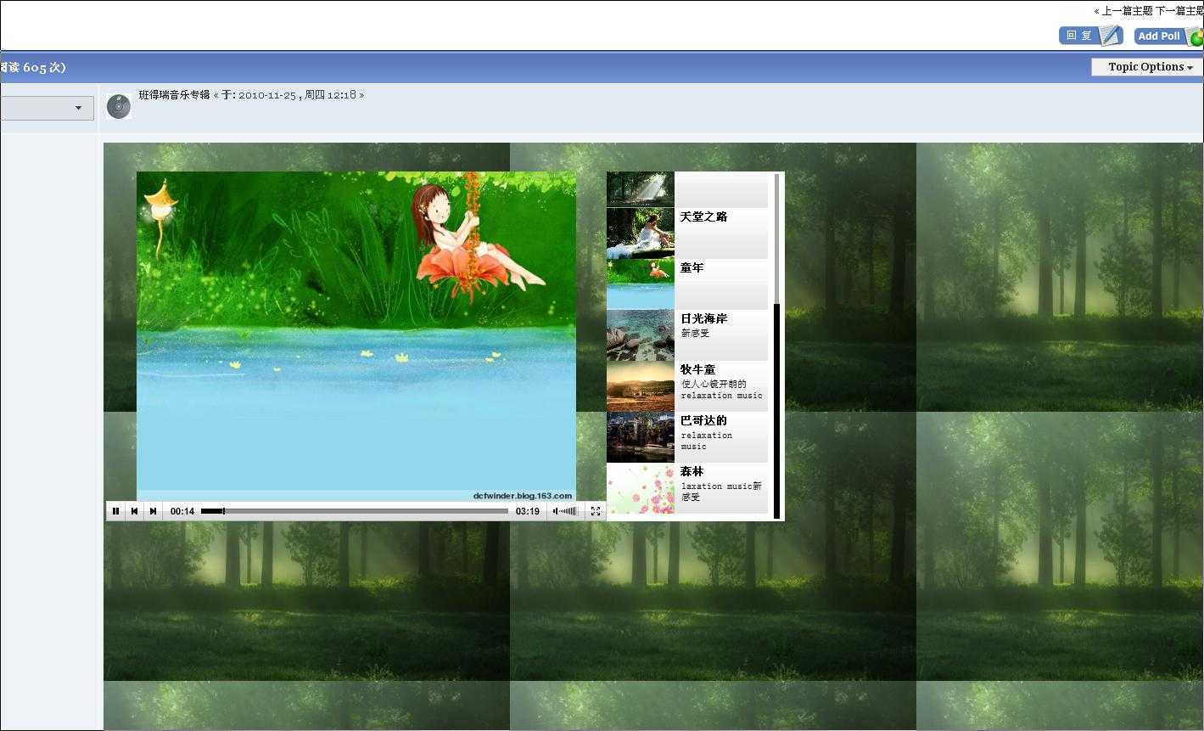Image resolution: width=1204 pixels, height=731 pixels.
Task: Go to 上一篇主题 previous topic
Action: coord(1127,11)
